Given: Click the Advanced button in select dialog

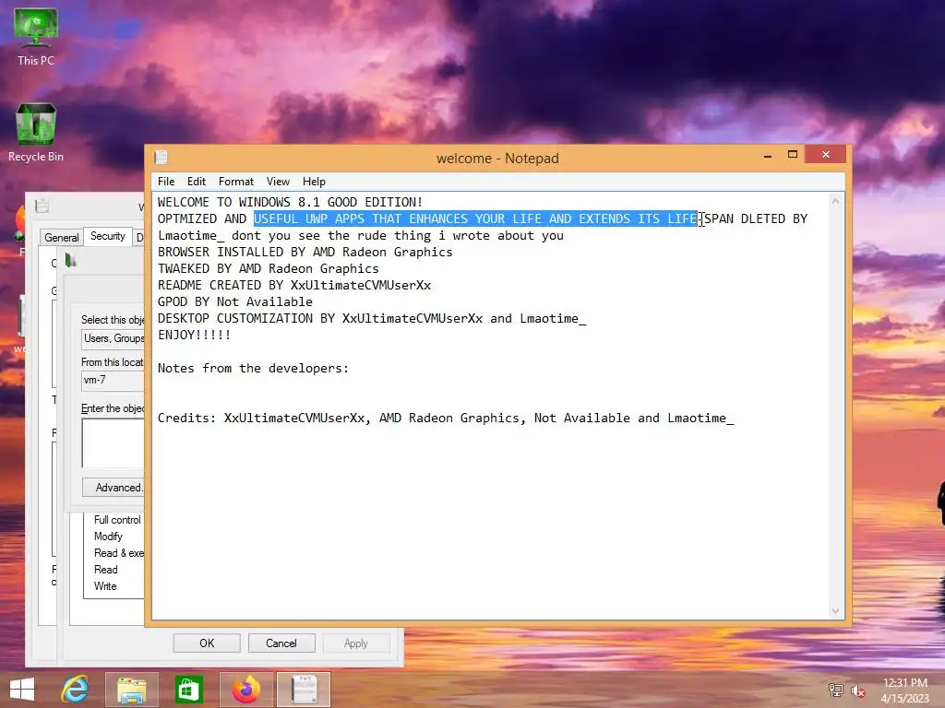Looking at the screenshot, I should (x=114, y=487).
